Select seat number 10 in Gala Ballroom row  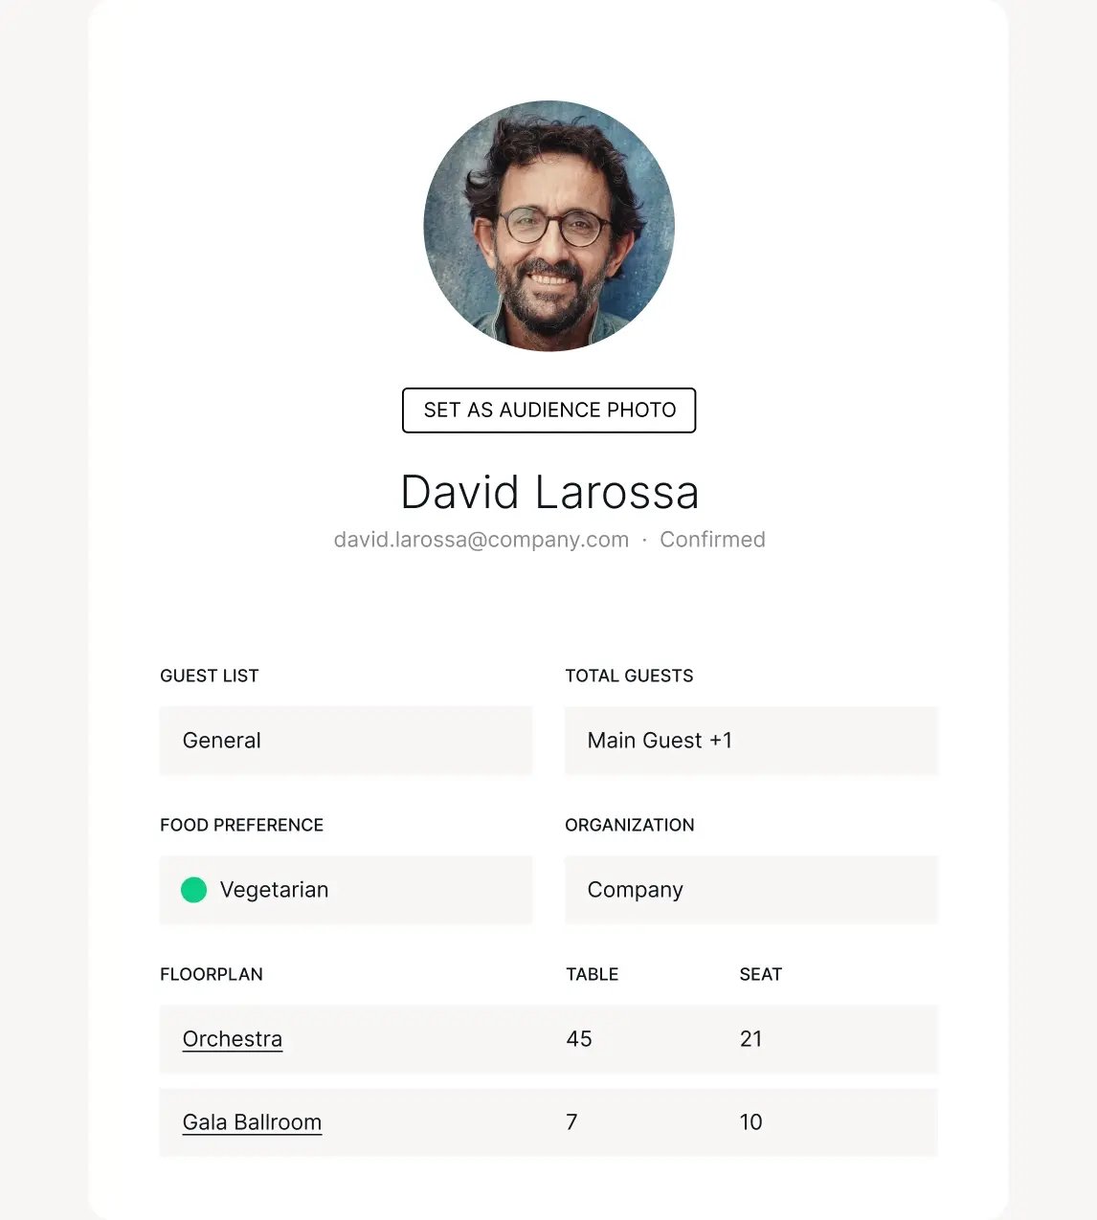[751, 1122]
